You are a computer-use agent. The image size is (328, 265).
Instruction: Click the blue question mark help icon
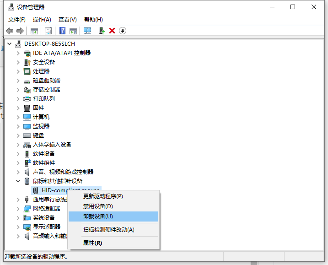coord(63,31)
